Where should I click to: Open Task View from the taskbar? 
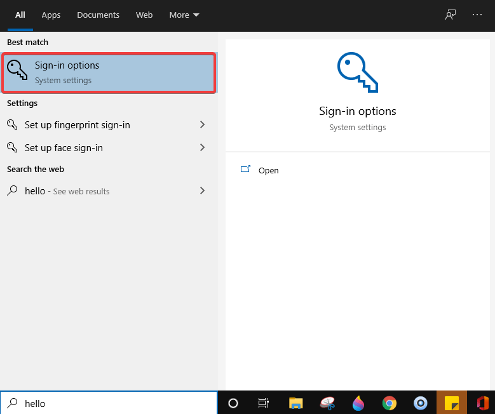tap(264, 403)
